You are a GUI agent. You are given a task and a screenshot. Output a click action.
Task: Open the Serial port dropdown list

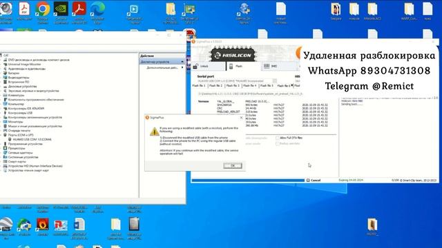tap(275, 81)
